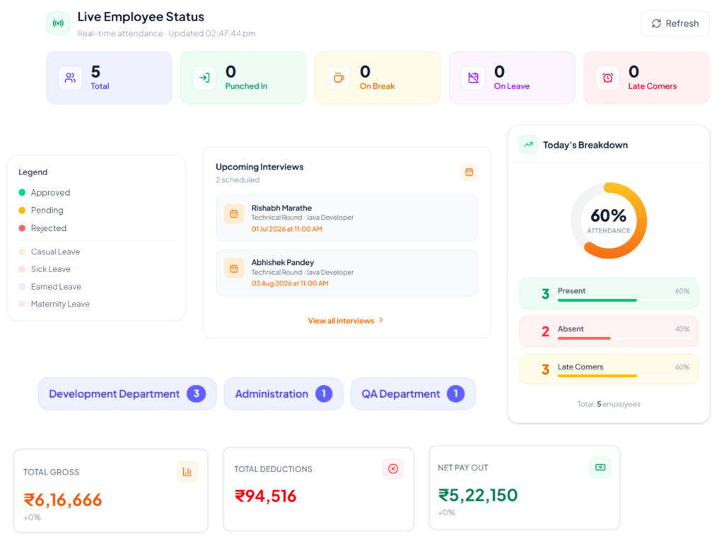Click the Total employees people icon
This screenshot has width=724, height=544.
(x=70, y=78)
